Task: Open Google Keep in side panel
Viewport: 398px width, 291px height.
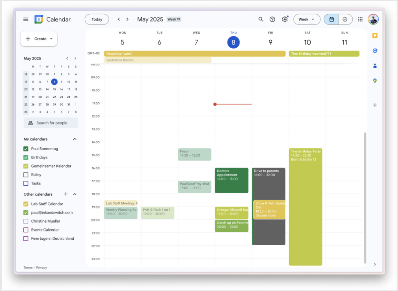Action: (x=375, y=35)
